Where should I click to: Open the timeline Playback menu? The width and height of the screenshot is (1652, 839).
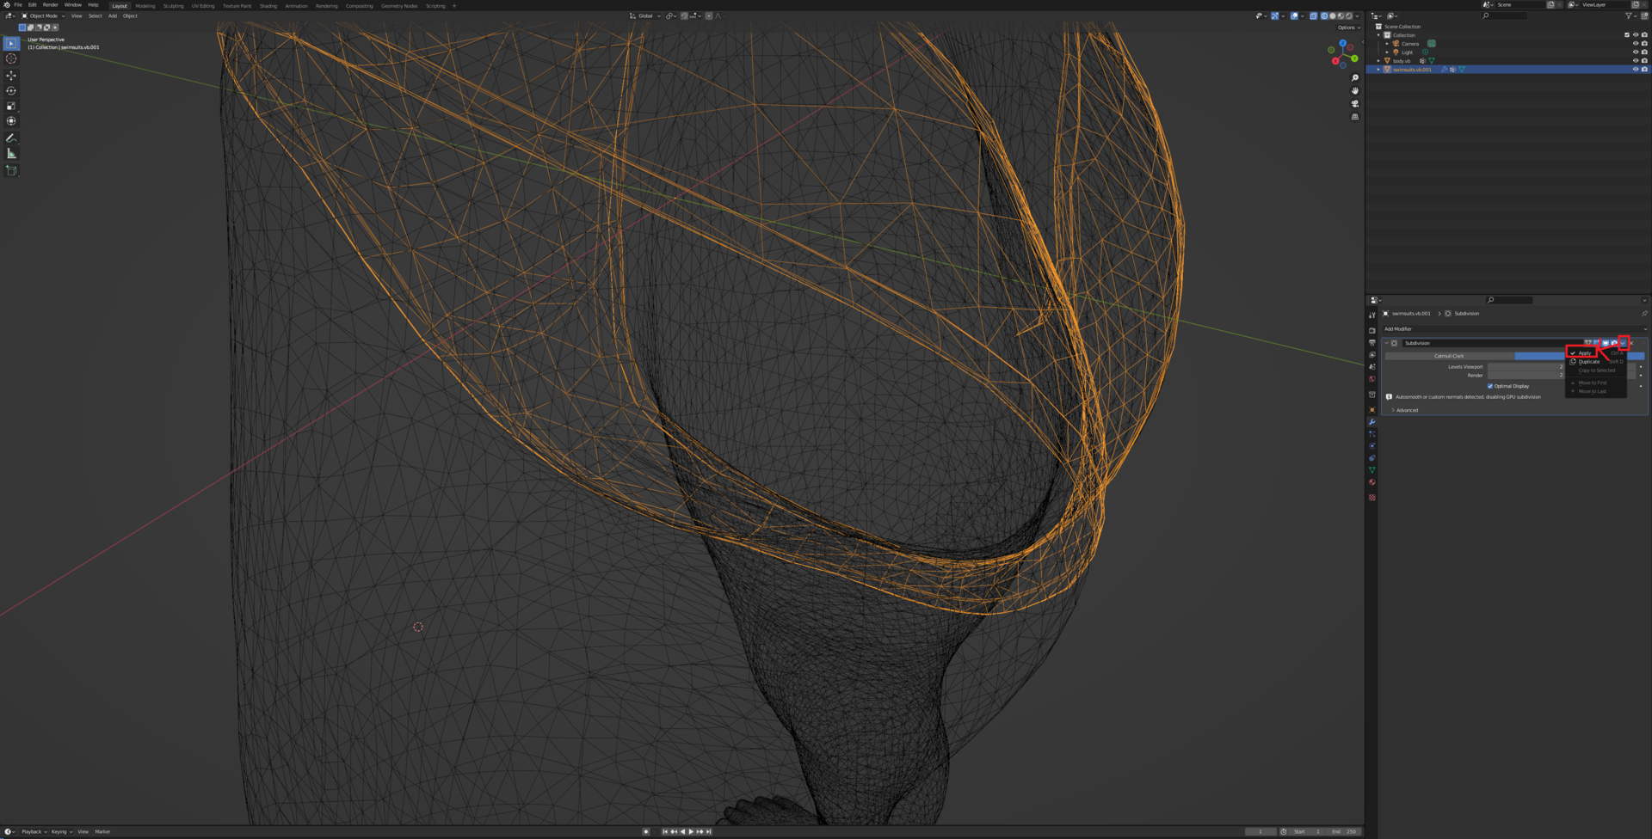pyautogui.click(x=33, y=832)
